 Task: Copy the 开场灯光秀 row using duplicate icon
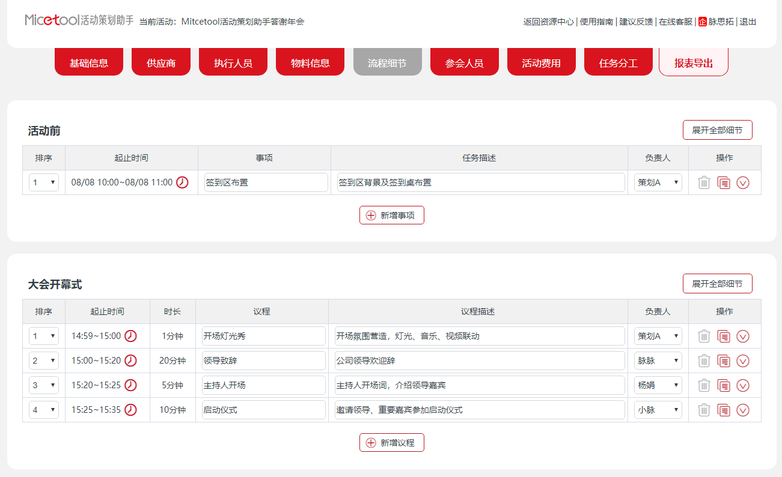coord(724,336)
